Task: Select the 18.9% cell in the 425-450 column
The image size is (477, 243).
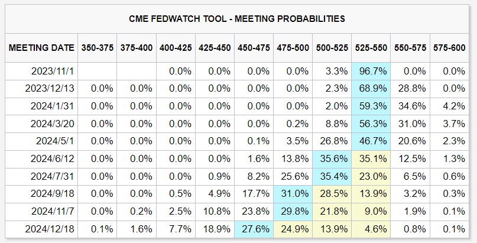Action: tap(215, 228)
